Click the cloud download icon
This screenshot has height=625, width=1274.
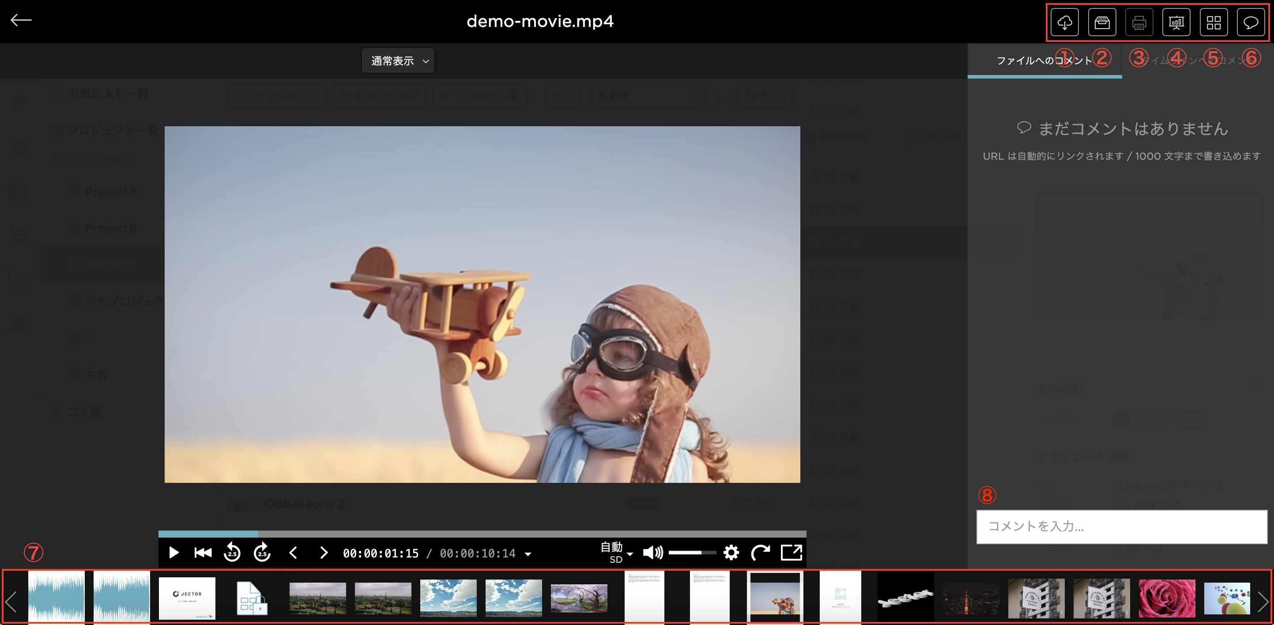click(1064, 22)
